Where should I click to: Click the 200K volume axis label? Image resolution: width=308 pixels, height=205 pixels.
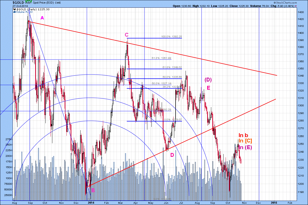[9, 156]
